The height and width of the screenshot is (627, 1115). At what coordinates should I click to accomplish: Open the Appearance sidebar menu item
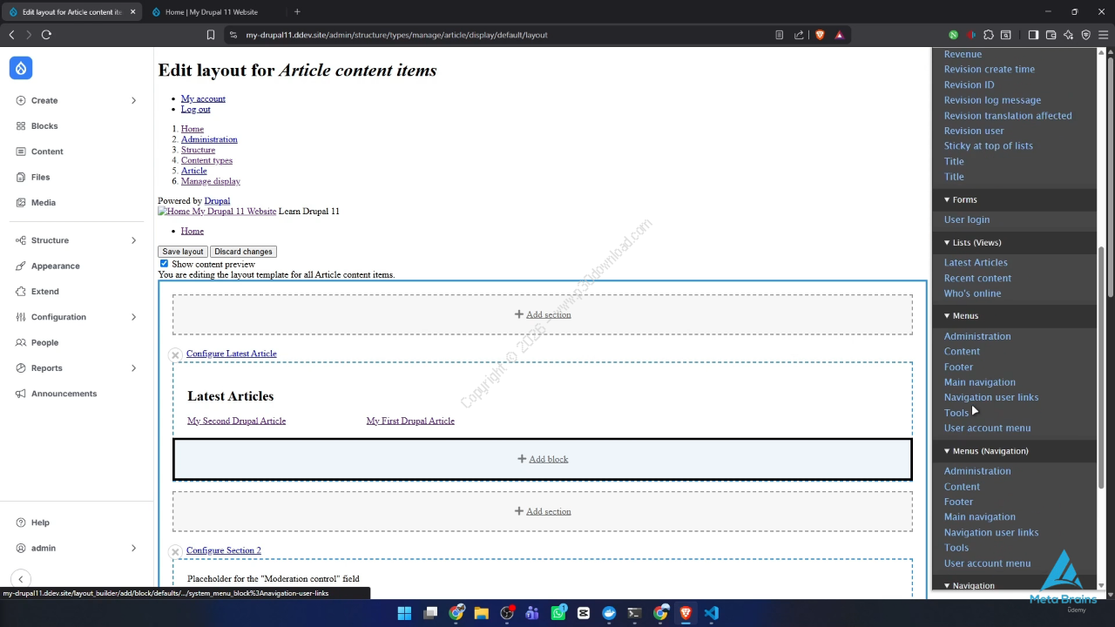[x=55, y=266]
